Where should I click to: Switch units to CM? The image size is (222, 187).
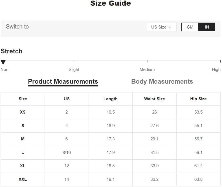190,27
